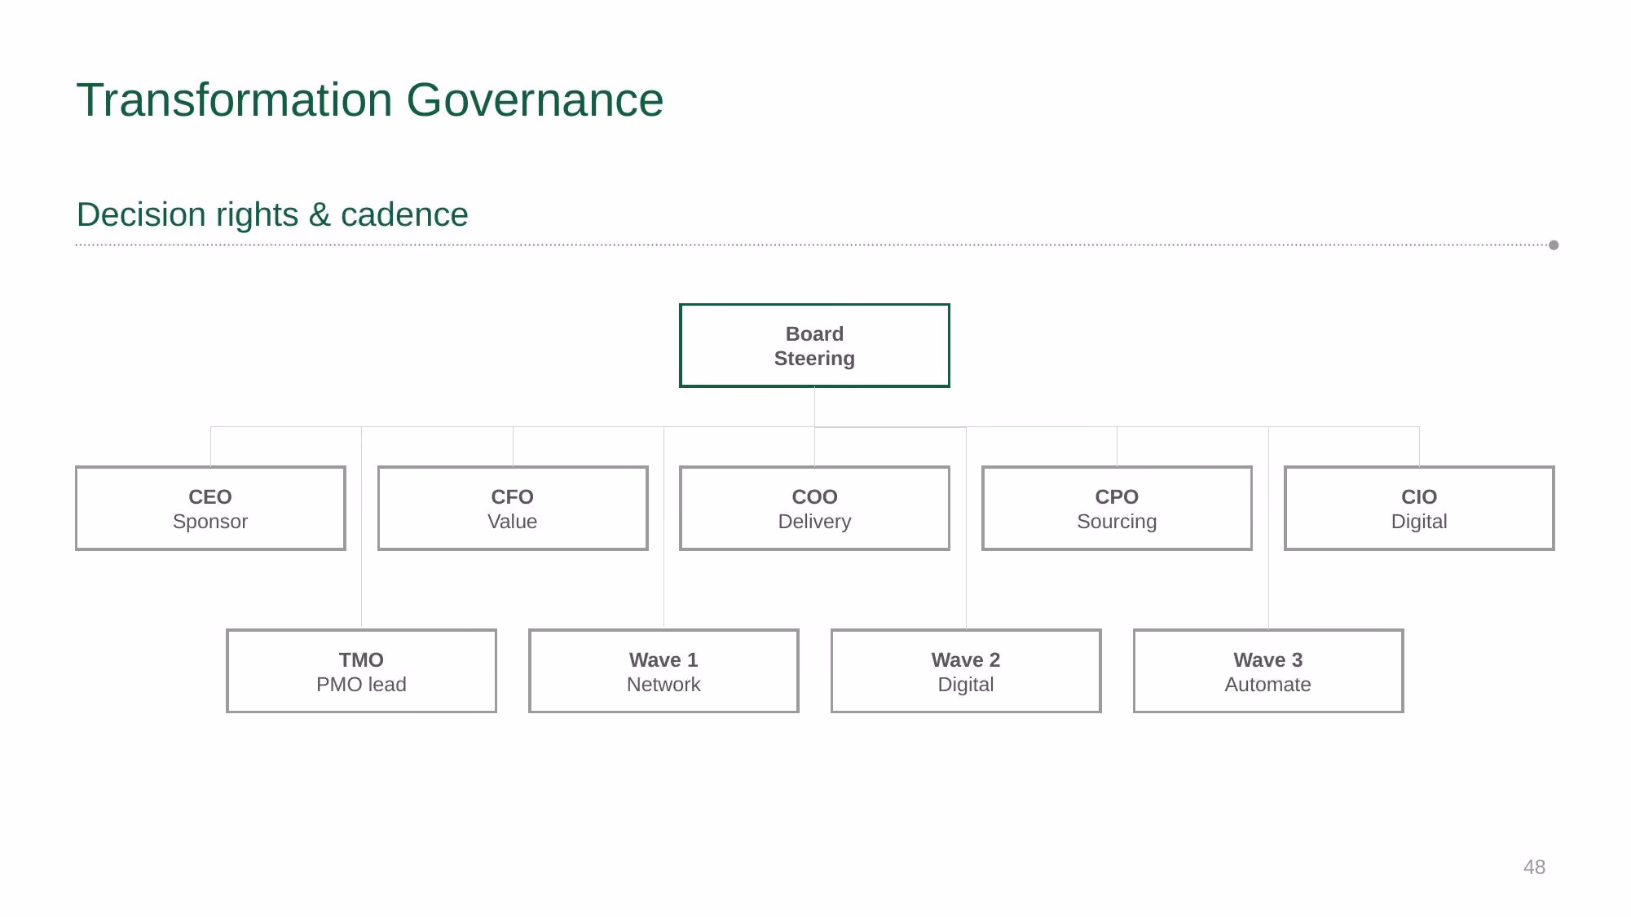Select the CPO Sourcing box
This screenshot has width=1631, height=917.
point(1117,509)
